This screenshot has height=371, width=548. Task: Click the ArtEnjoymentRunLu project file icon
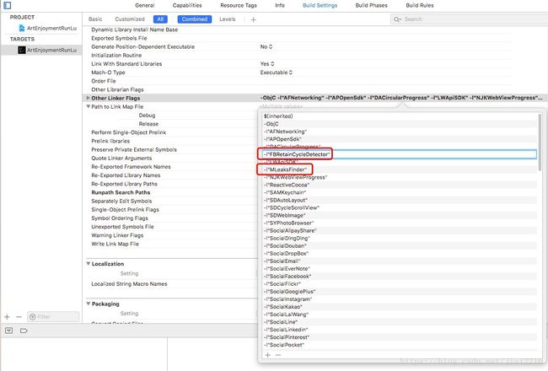(x=21, y=27)
